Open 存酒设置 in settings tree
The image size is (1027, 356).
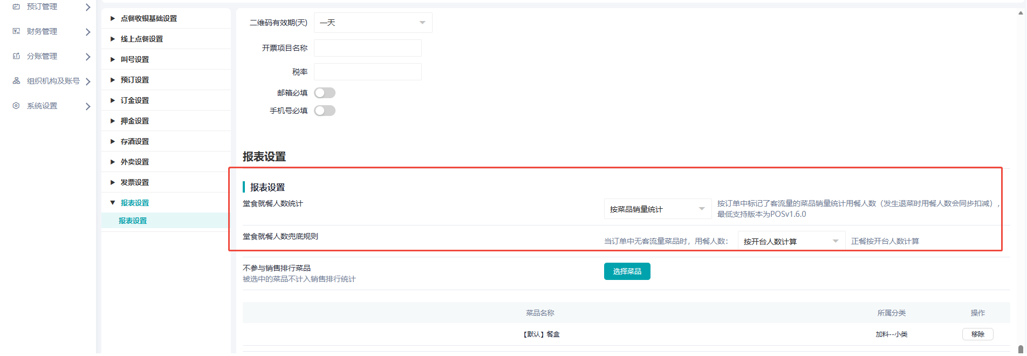135,141
